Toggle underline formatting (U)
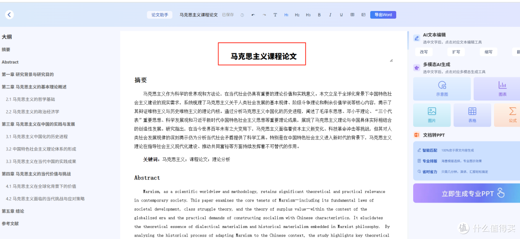Screen dimensions: 520x239 [341, 15]
